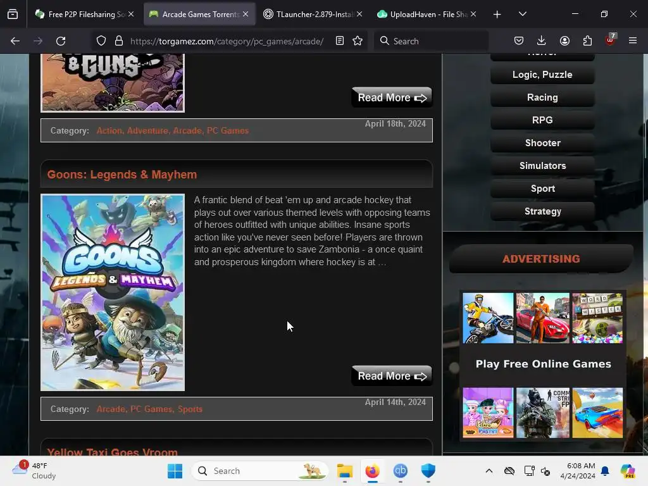
Task: Select Racing in sidebar categories
Action: coord(542,97)
